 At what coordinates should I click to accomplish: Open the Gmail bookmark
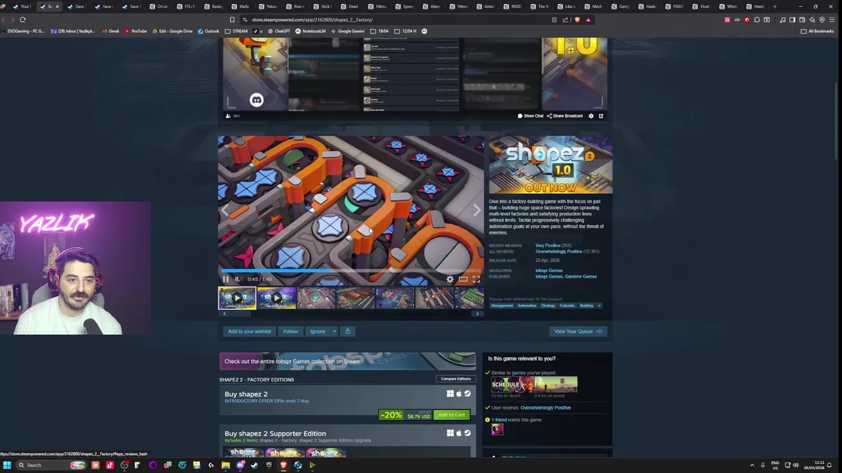110,31
